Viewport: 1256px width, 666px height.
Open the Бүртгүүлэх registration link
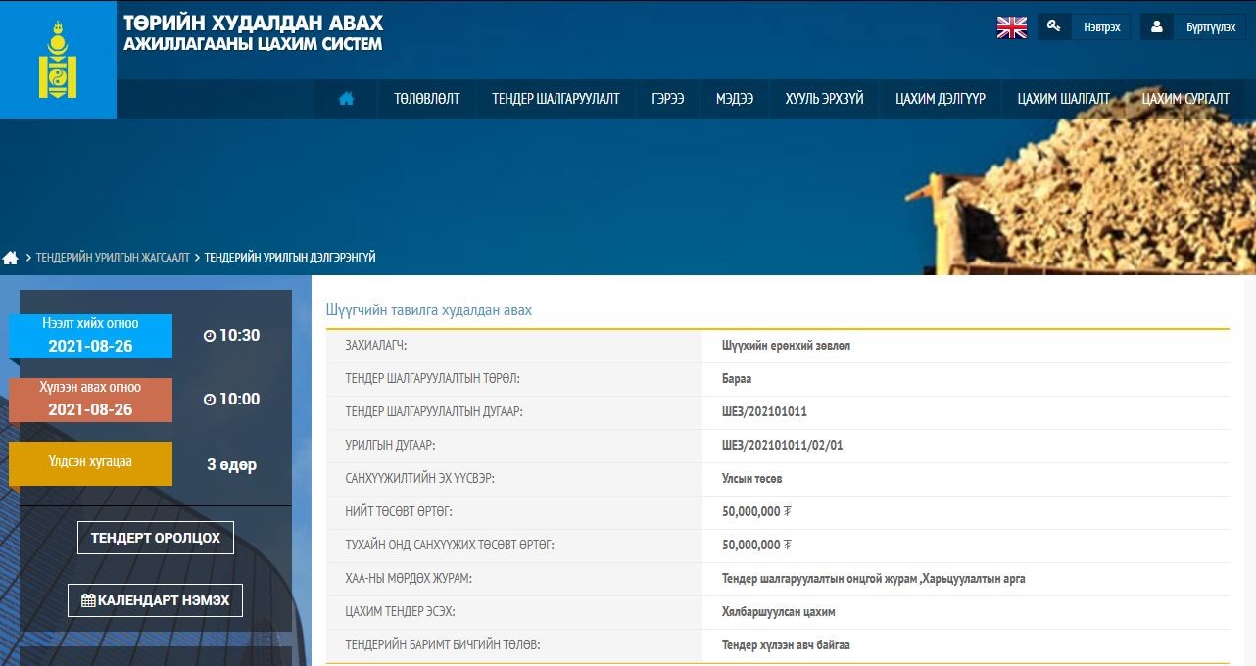click(1210, 27)
